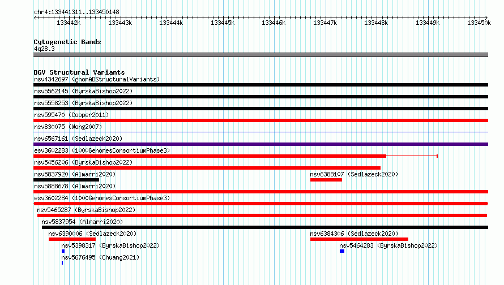Select the black bar under nsv5558253
Viewport: 504px width, 285px height.
tap(260, 109)
